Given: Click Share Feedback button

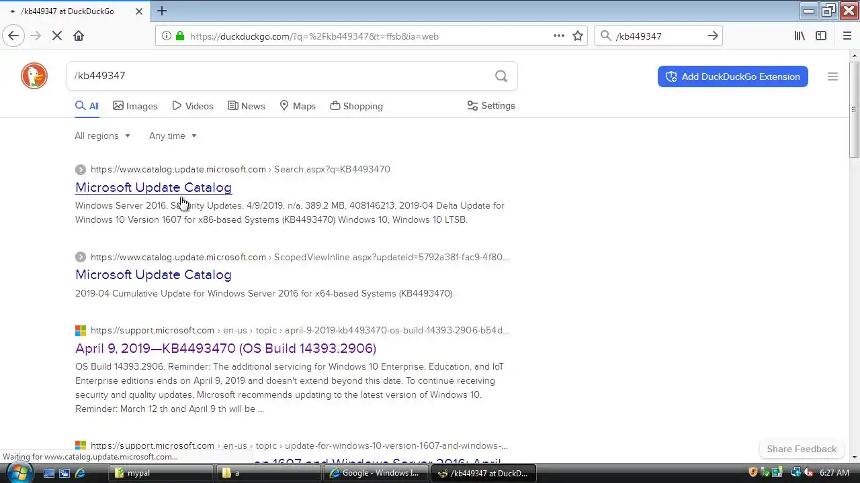Looking at the screenshot, I should coord(802,449).
